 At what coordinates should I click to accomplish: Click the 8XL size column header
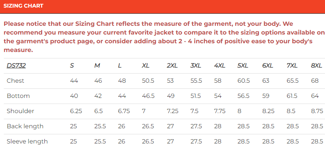click(x=316, y=66)
